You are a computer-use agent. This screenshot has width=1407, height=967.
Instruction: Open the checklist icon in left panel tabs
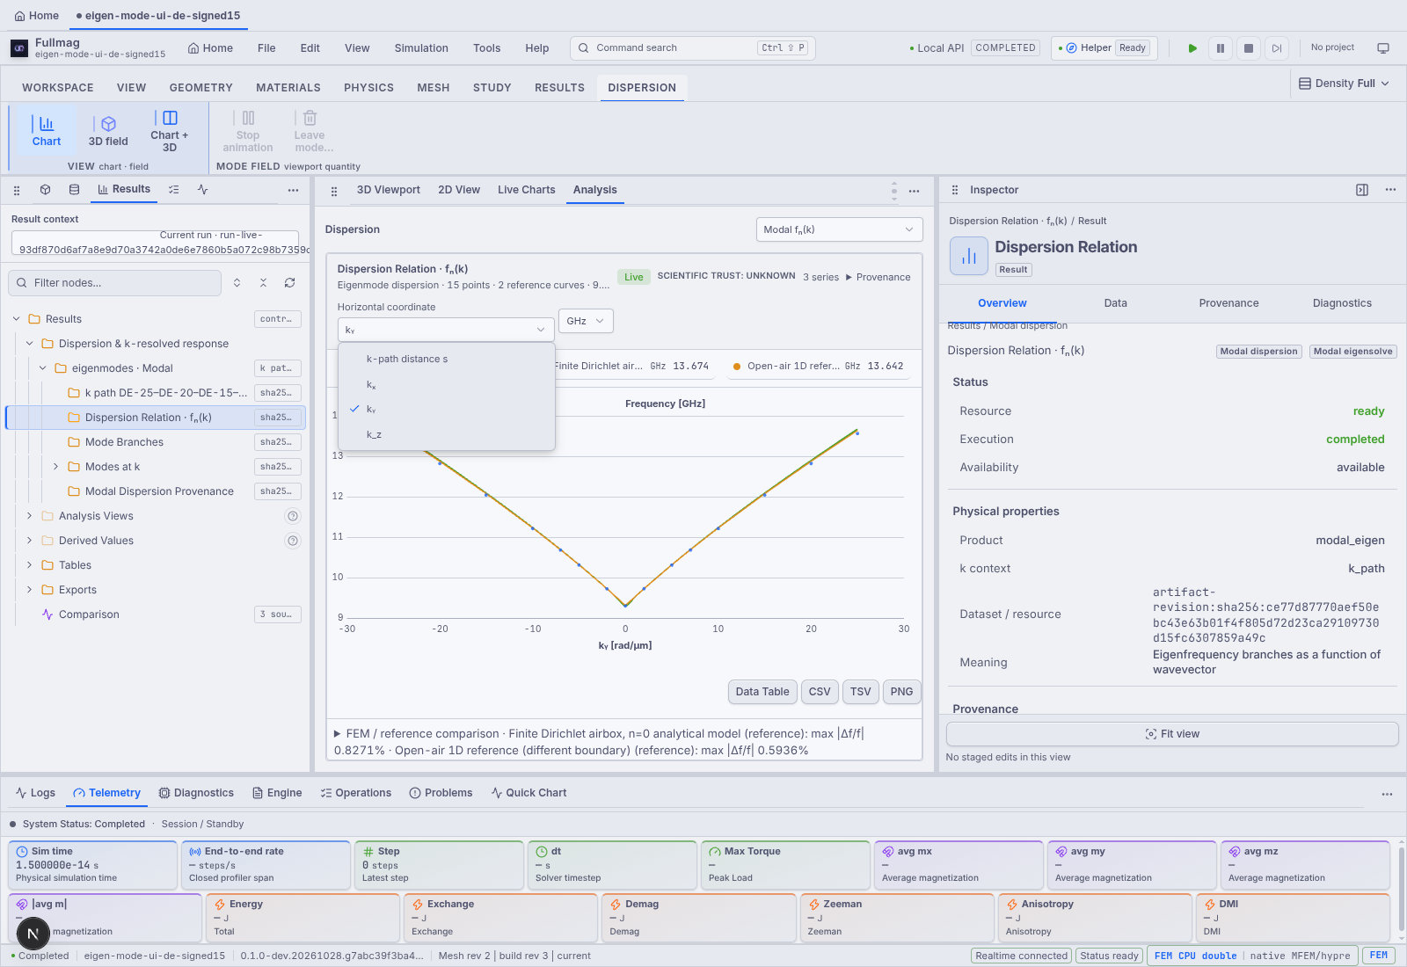[x=174, y=190]
